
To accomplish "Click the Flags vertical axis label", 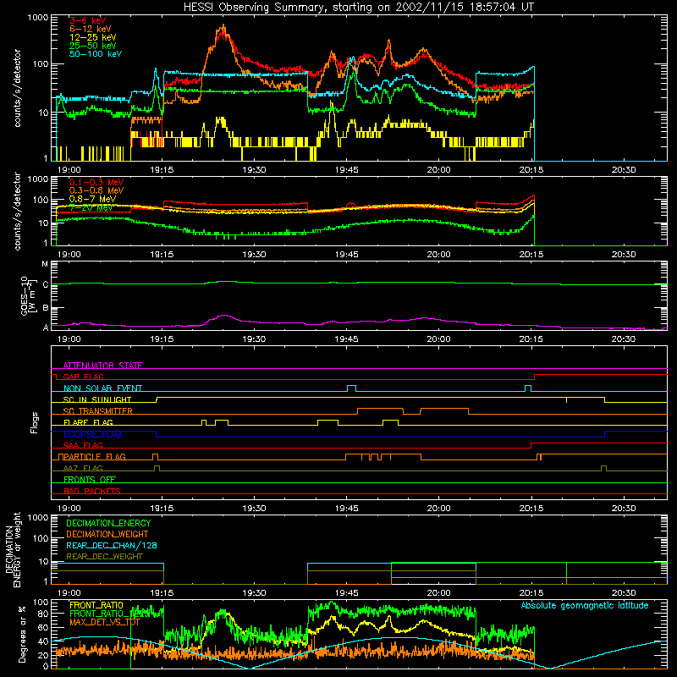I will tap(35, 422).
